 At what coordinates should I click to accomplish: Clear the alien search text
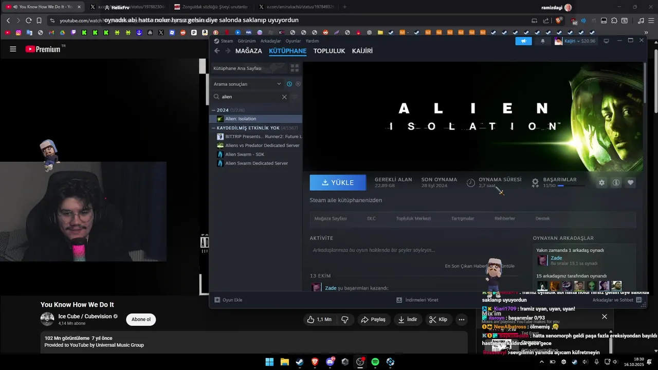tap(284, 97)
